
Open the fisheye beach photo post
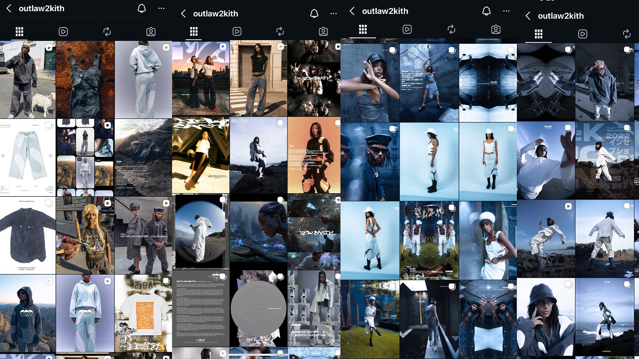point(201,232)
